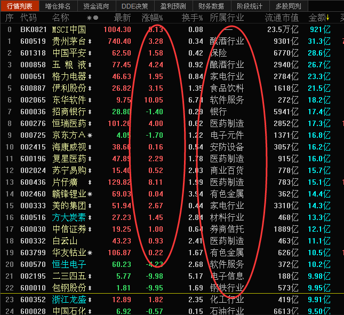Click price 1004.30 of MSCI中国

[x=117, y=29]
